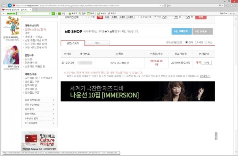The height and width of the screenshot is (156, 238).
Task: Open the 북마크 star toolbar item
Action: click(x=73, y=14)
